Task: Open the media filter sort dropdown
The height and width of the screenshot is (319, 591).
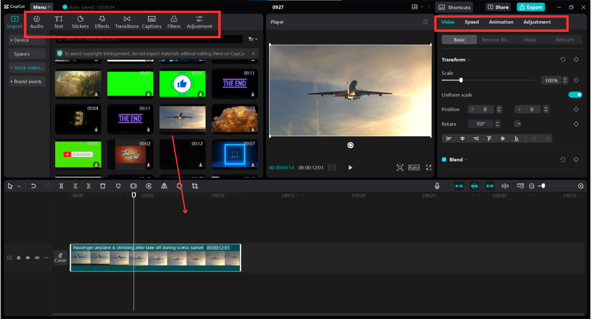Action: point(253,39)
